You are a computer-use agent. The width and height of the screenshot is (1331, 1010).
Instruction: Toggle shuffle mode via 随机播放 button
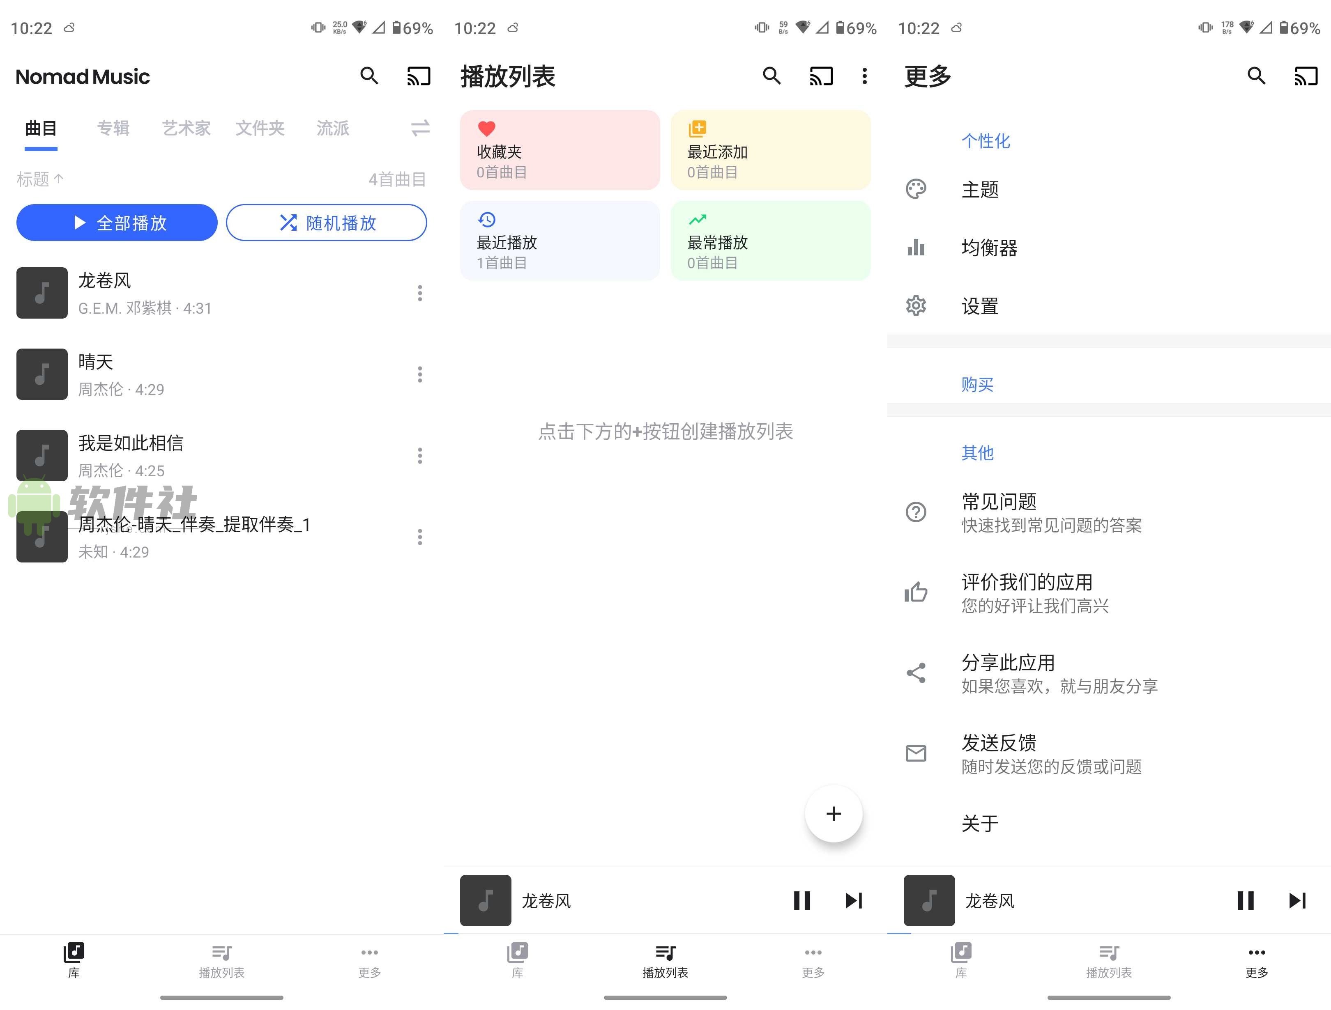[326, 223]
